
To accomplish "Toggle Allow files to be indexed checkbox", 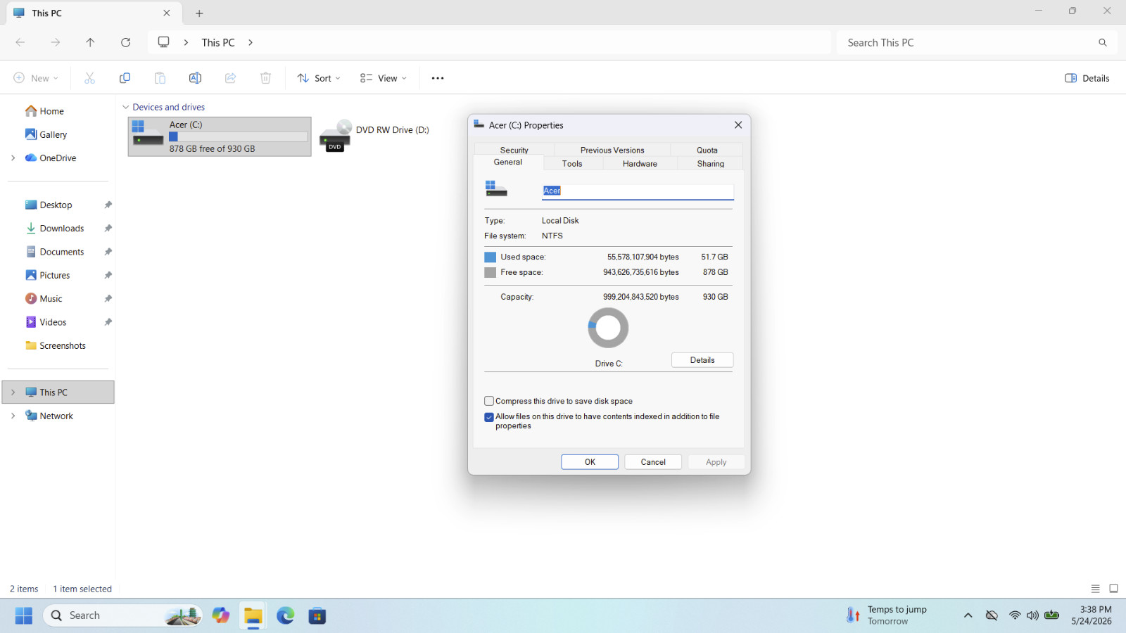I will point(489,417).
